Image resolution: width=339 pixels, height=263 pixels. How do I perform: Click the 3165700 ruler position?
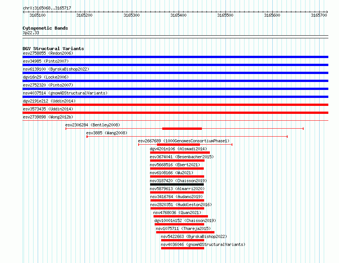(319, 15)
